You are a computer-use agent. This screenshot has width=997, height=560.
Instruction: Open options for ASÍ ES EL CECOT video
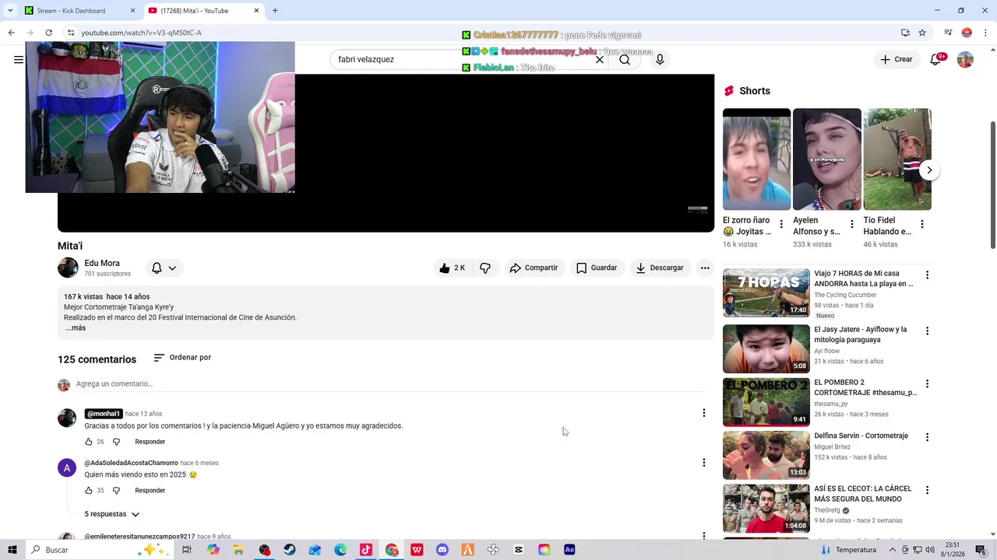click(927, 491)
